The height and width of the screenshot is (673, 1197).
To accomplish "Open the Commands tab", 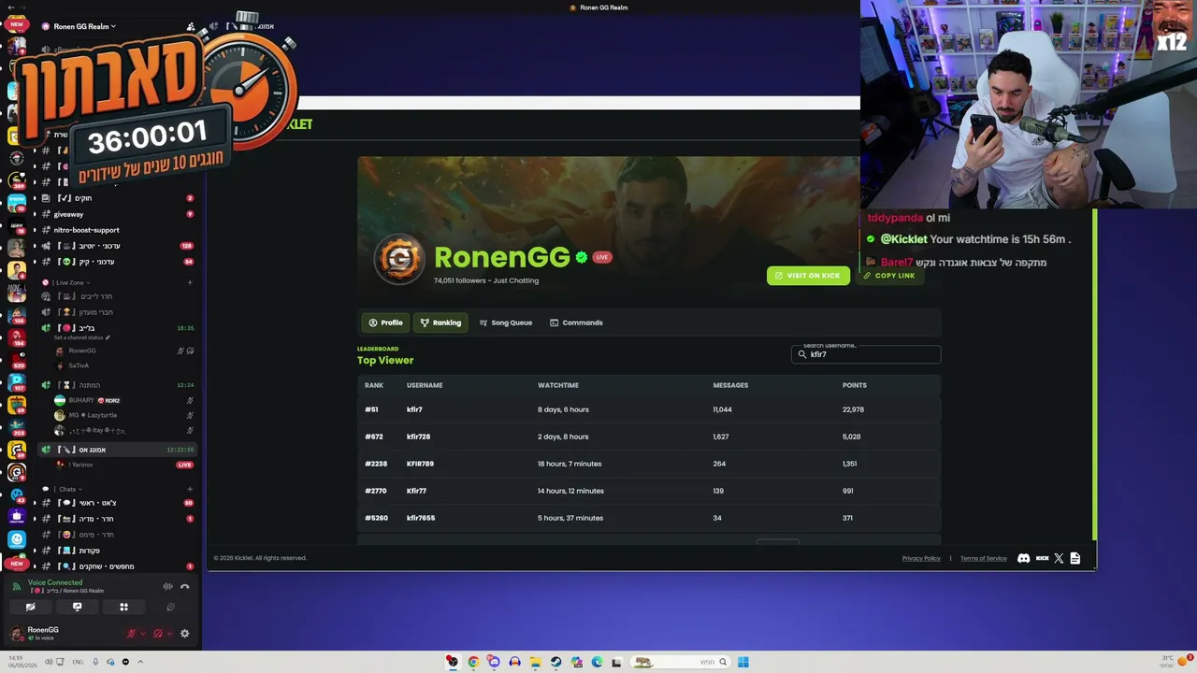I will (576, 322).
